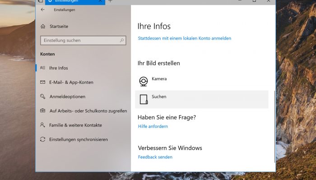Click the Suchen file browse icon

click(144, 99)
